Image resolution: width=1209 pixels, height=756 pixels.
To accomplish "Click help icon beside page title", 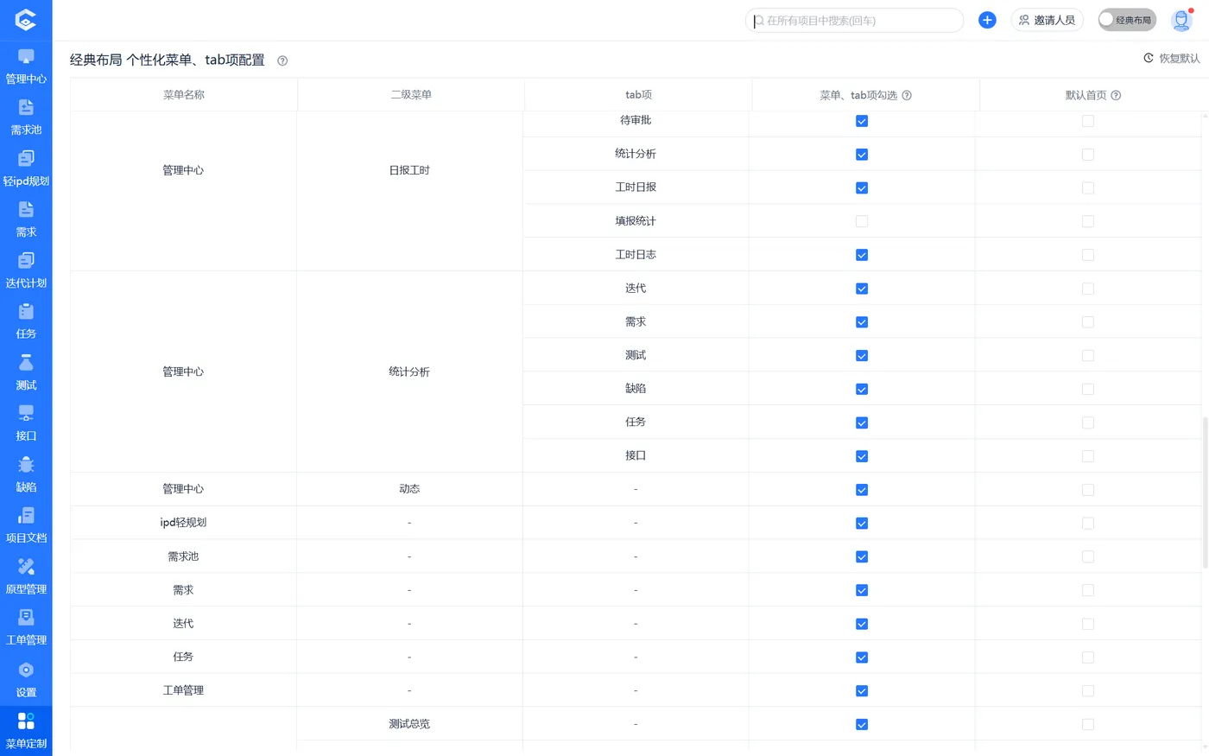I will click(x=282, y=60).
